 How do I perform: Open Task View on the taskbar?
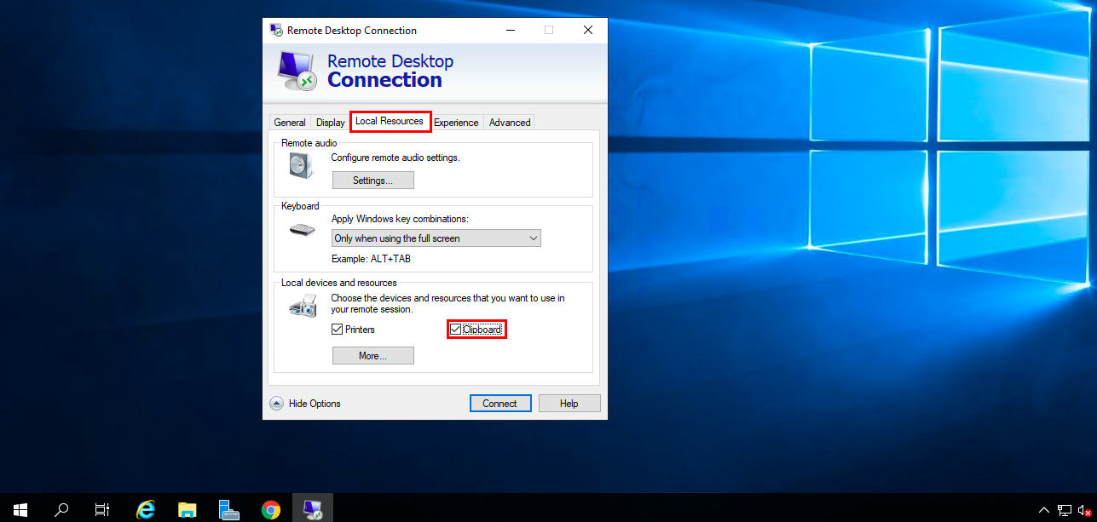102,510
